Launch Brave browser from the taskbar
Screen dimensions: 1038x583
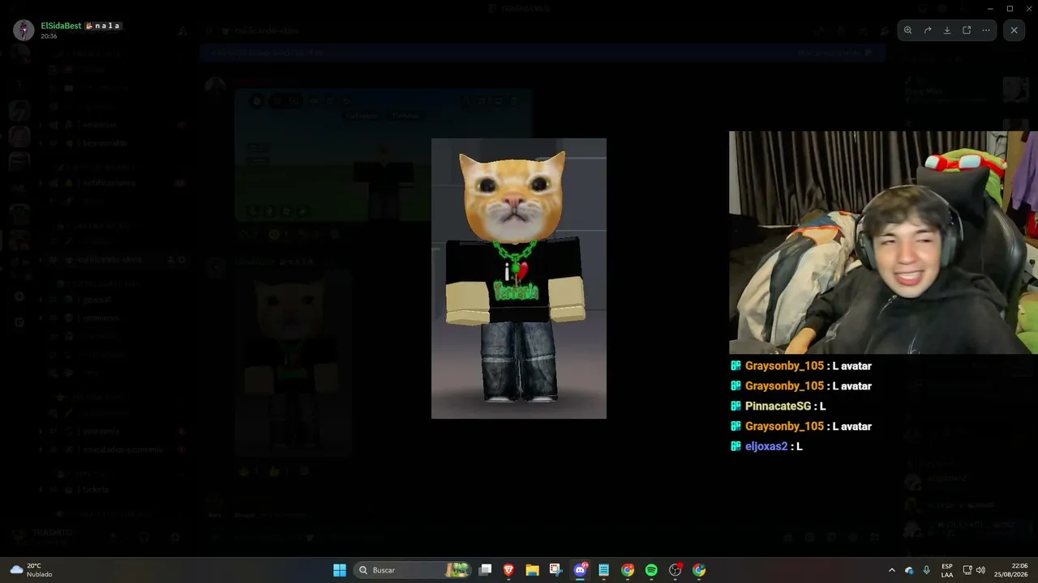pyautogui.click(x=508, y=570)
